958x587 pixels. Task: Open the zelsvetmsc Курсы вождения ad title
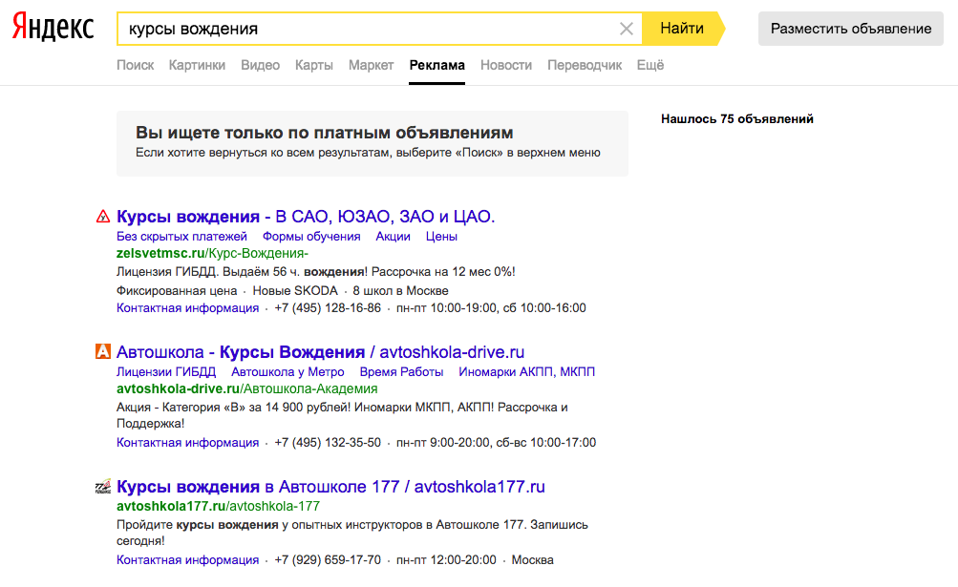pyautogui.click(x=306, y=217)
